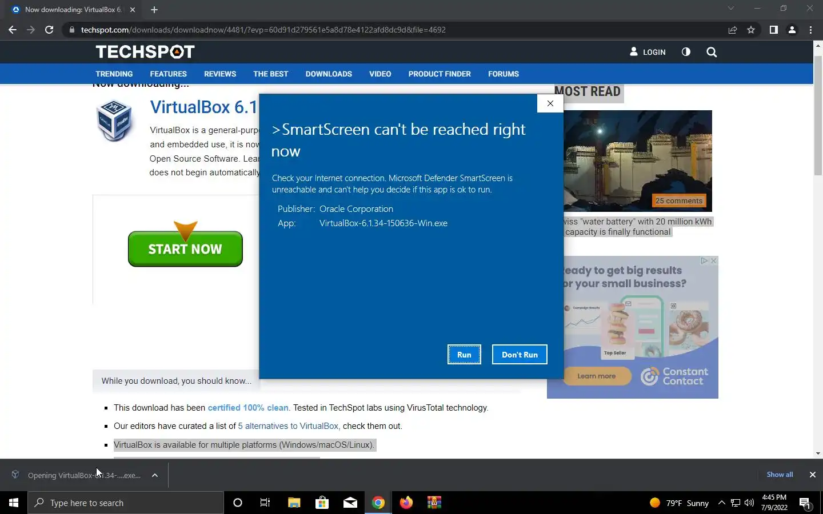
Task: Click the certified 100% clean link
Action: coord(248,408)
